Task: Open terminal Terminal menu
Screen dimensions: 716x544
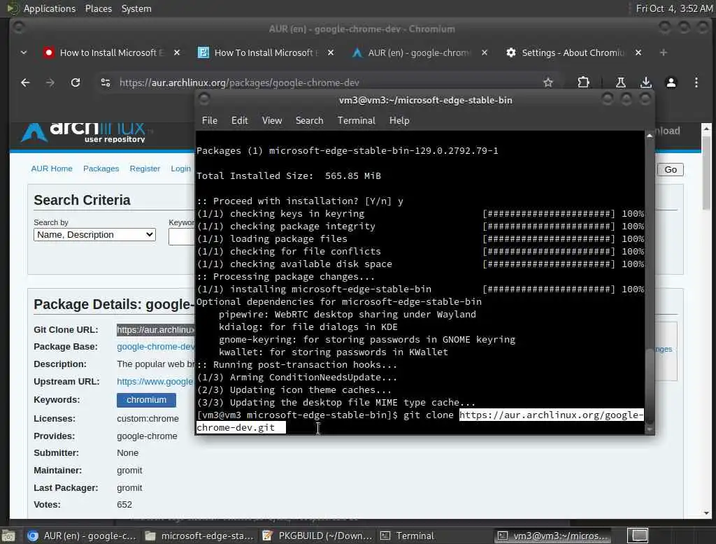Action: (356, 120)
